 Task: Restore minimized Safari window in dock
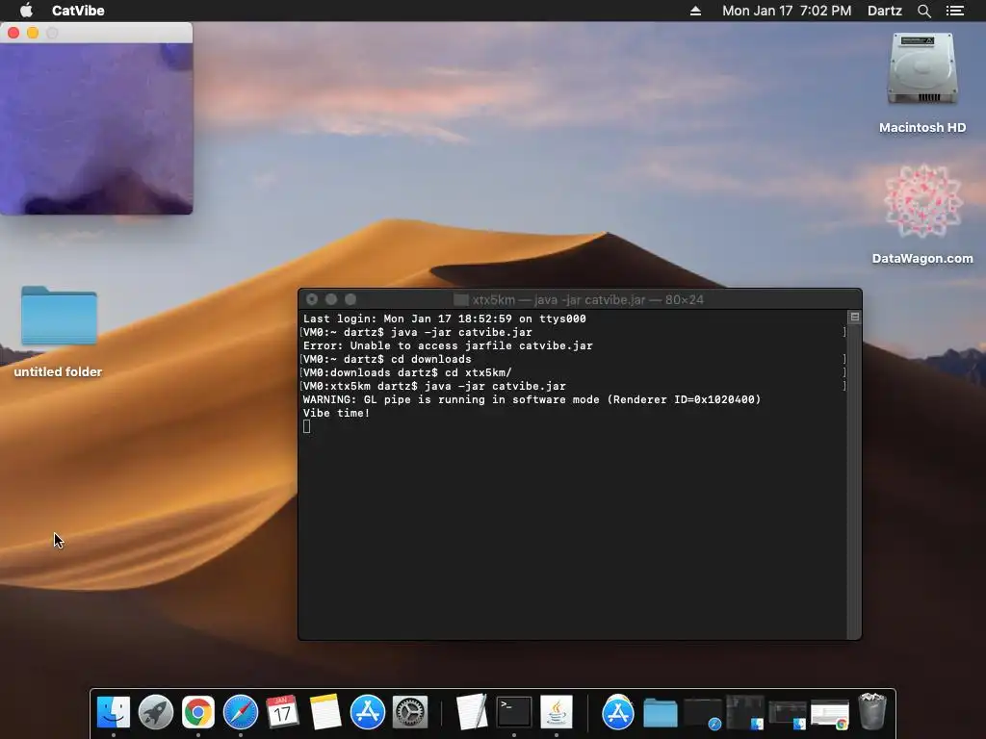pos(702,713)
